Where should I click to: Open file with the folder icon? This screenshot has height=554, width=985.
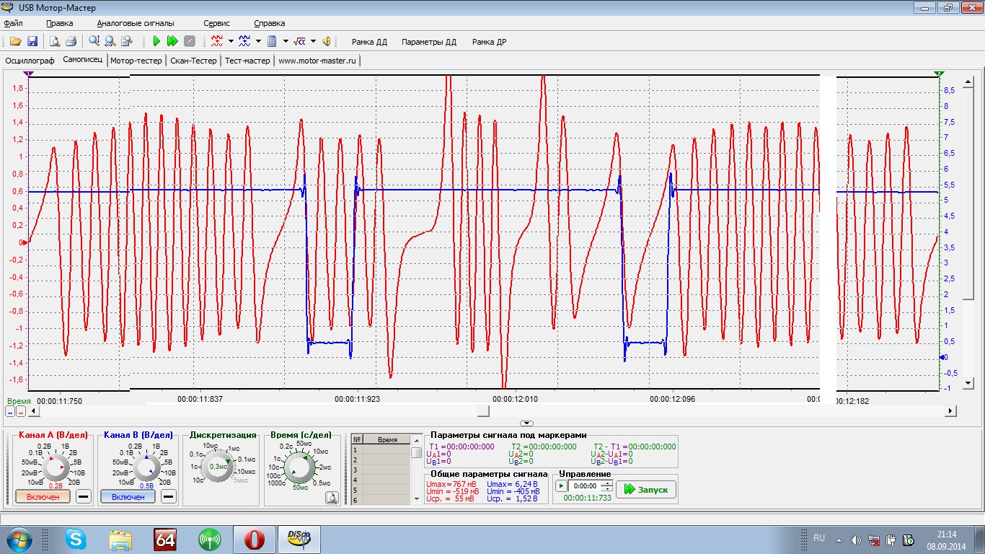(x=15, y=42)
